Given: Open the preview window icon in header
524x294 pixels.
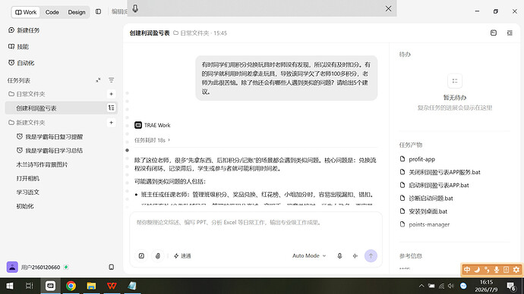Looking at the screenshot, I should (x=494, y=33).
